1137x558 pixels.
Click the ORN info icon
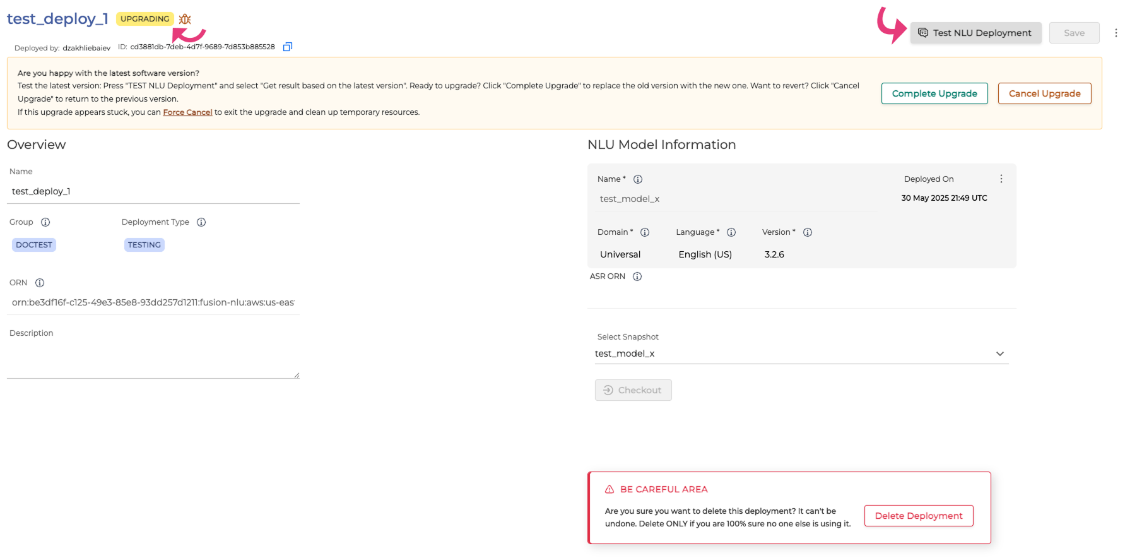(x=40, y=283)
